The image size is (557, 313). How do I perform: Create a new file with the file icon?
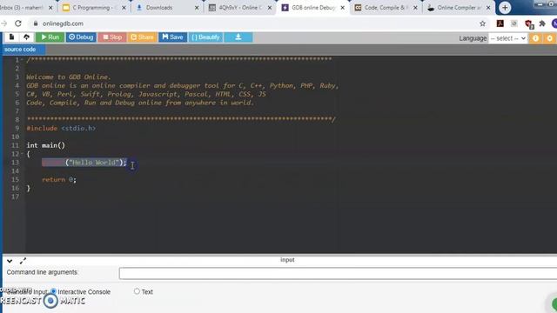11,37
